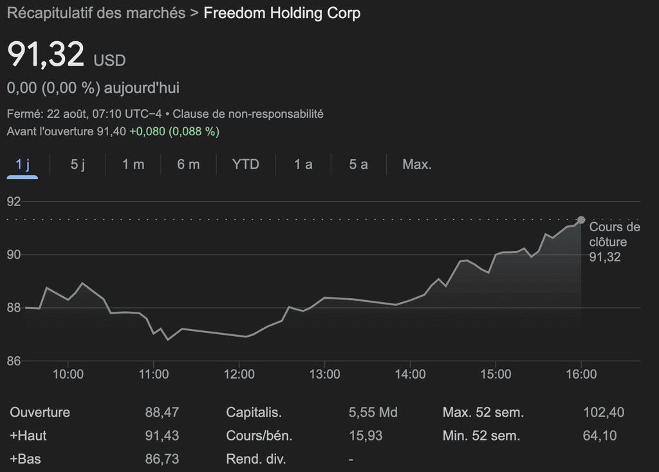Click the Freedom Holding Corp breadcrumb
Screen dimensions: 659x472
click(x=281, y=13)
